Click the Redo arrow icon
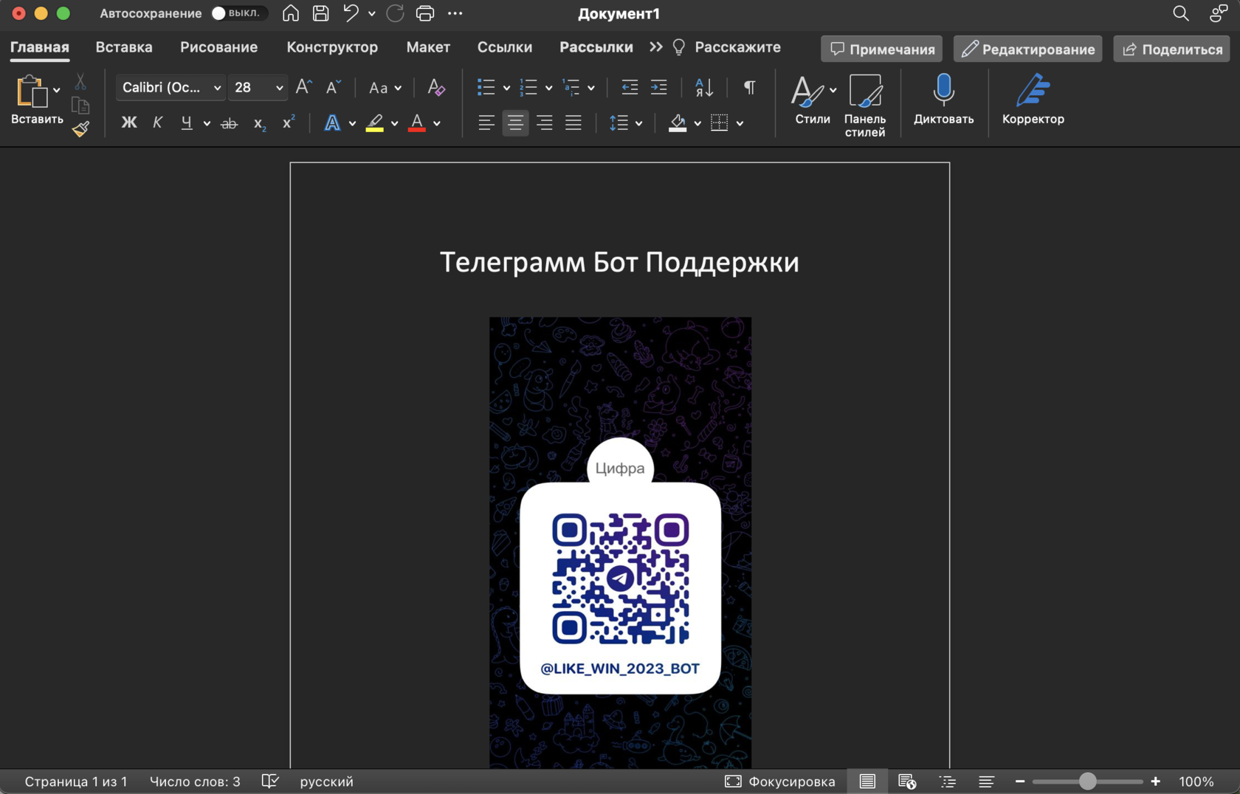Image resolution: width=1240 pixels, height=794 pixels. (395, 13)
